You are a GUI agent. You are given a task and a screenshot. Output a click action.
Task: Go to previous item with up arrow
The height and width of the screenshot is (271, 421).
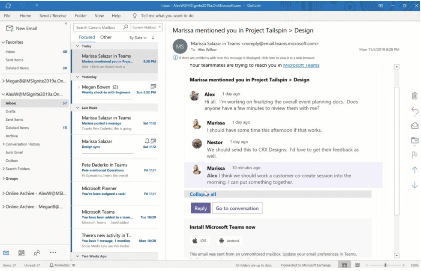415,170
